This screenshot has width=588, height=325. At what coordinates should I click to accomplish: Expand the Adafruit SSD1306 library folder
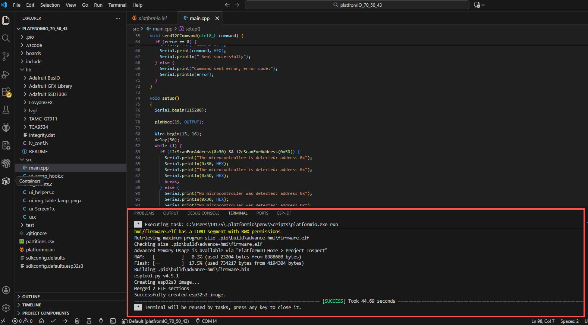48,94
